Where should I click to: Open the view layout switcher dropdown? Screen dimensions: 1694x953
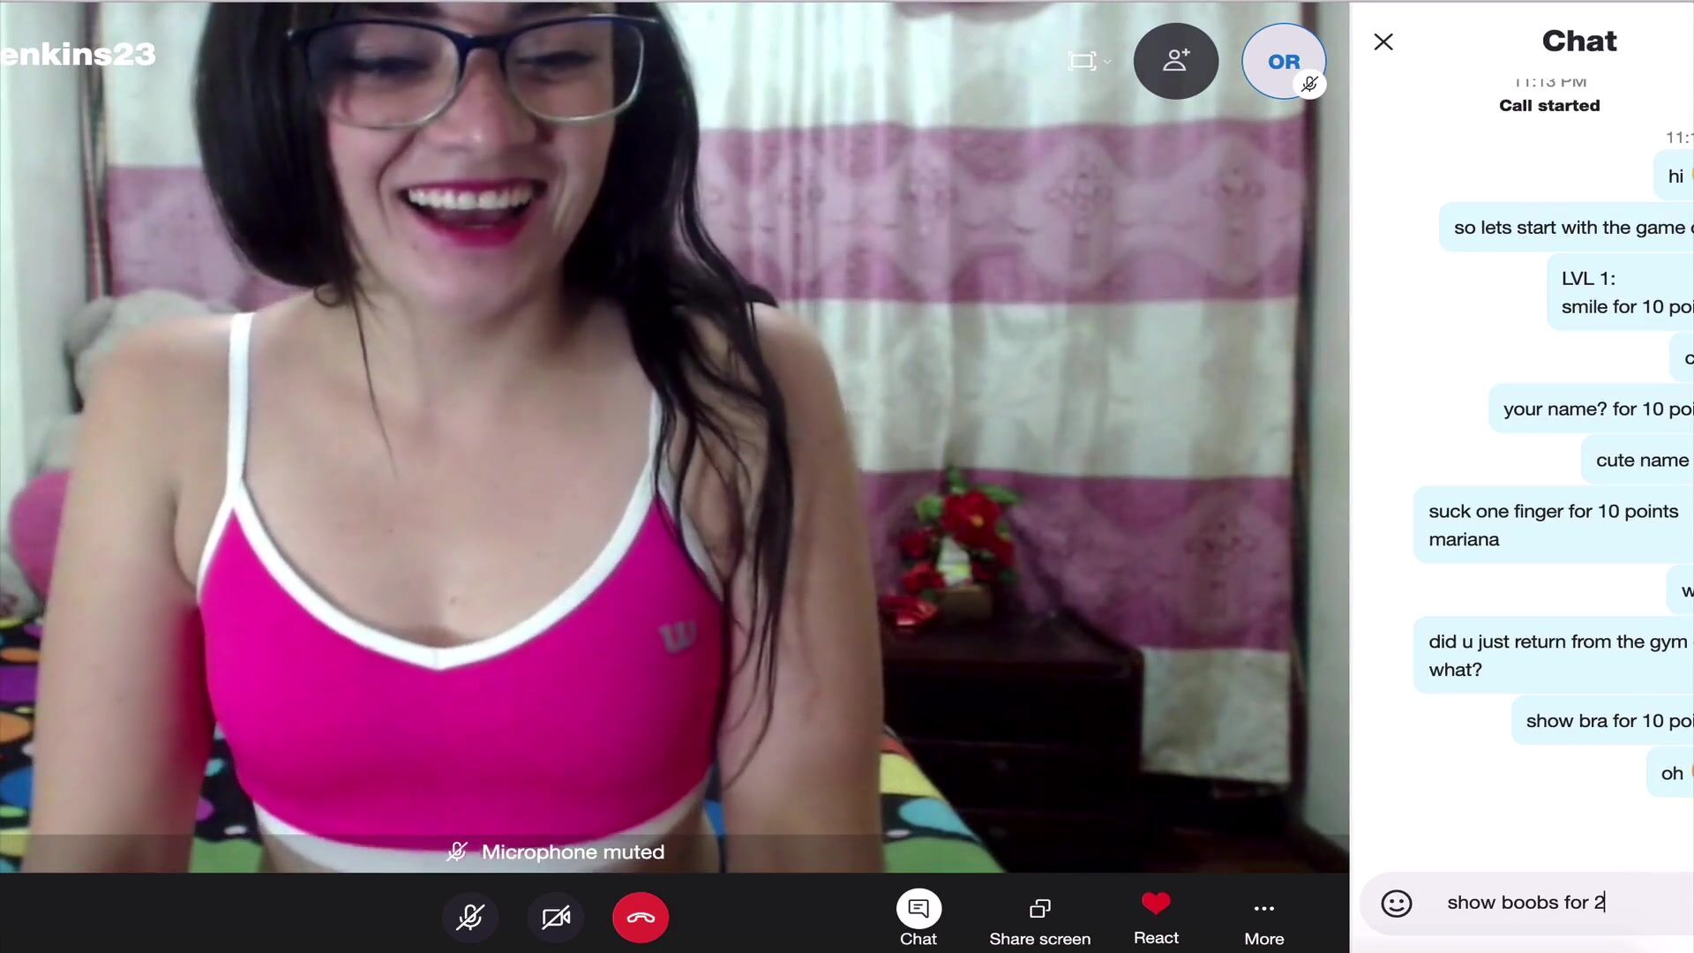(1089, 61)
